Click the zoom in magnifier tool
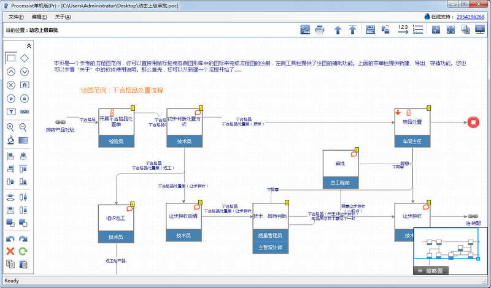 (x=10, y=127)
